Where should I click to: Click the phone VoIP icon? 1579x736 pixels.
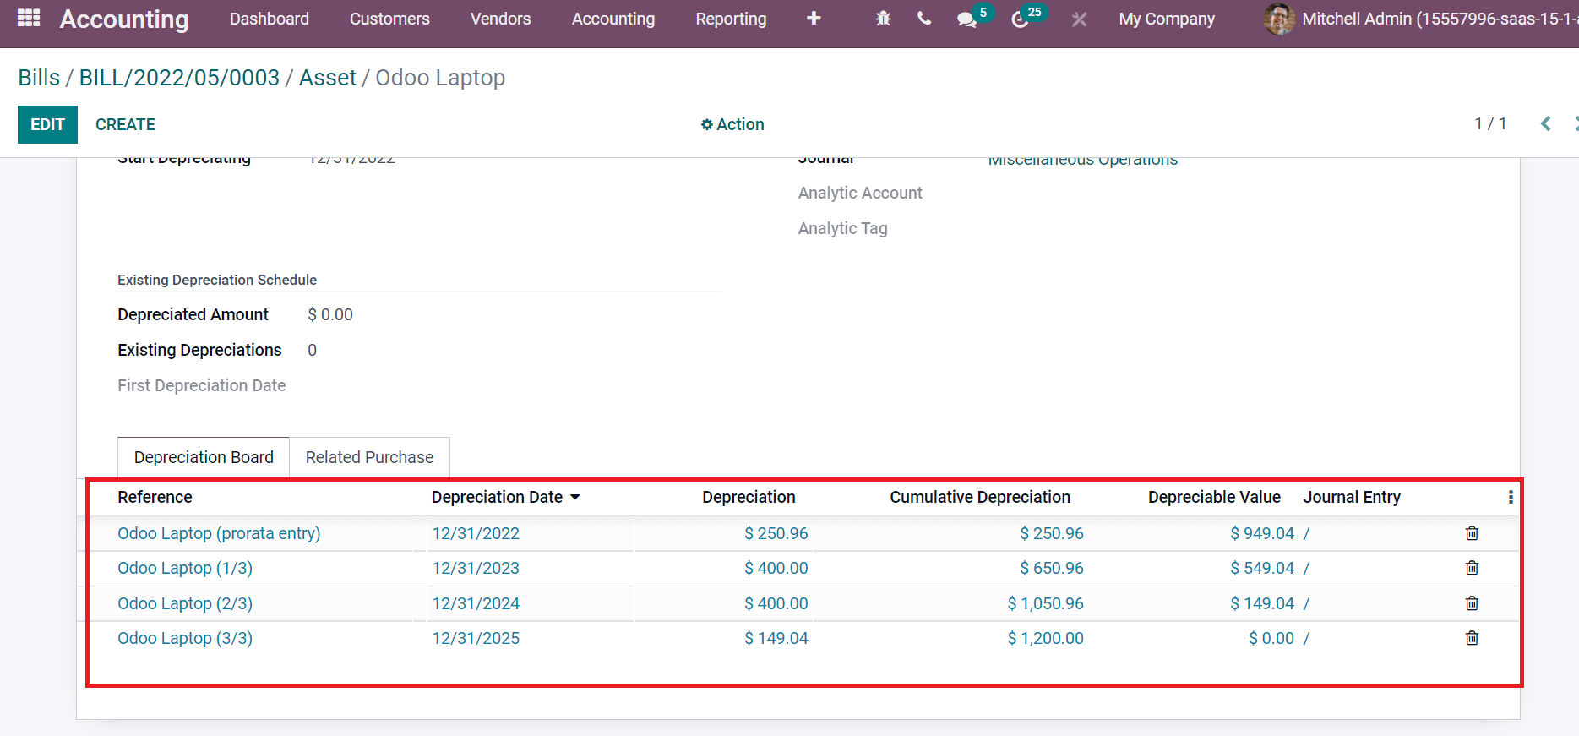pos(924,19)
